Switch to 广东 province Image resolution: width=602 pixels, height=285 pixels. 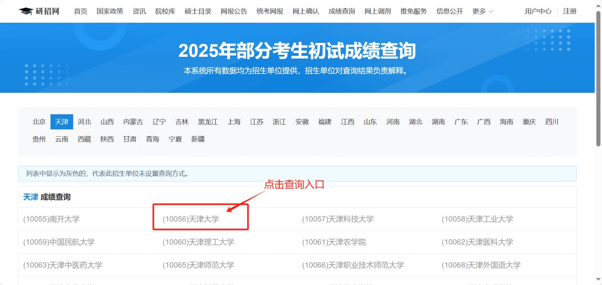point(461,122)
